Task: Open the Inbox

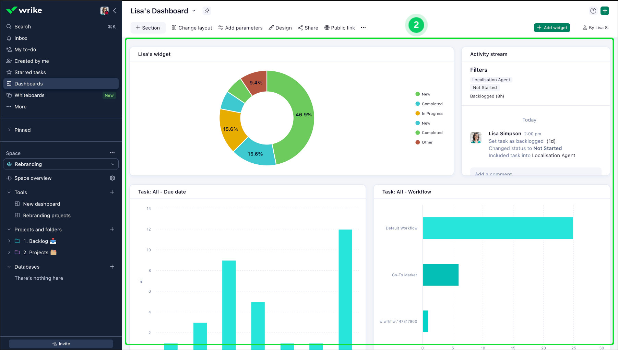Action: (x=61, y=38)
